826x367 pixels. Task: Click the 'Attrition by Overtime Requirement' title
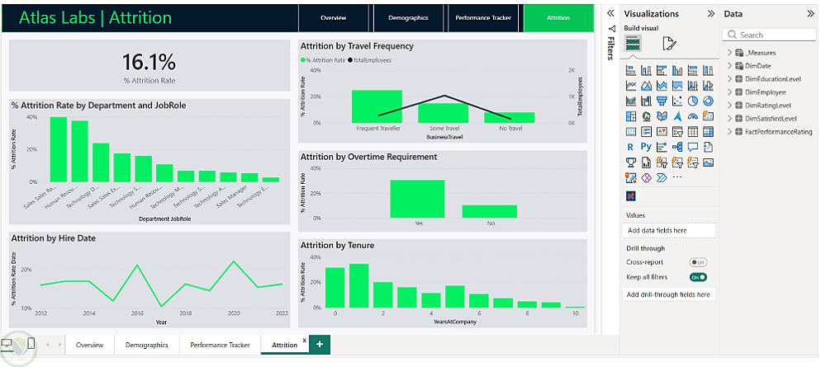368,157
